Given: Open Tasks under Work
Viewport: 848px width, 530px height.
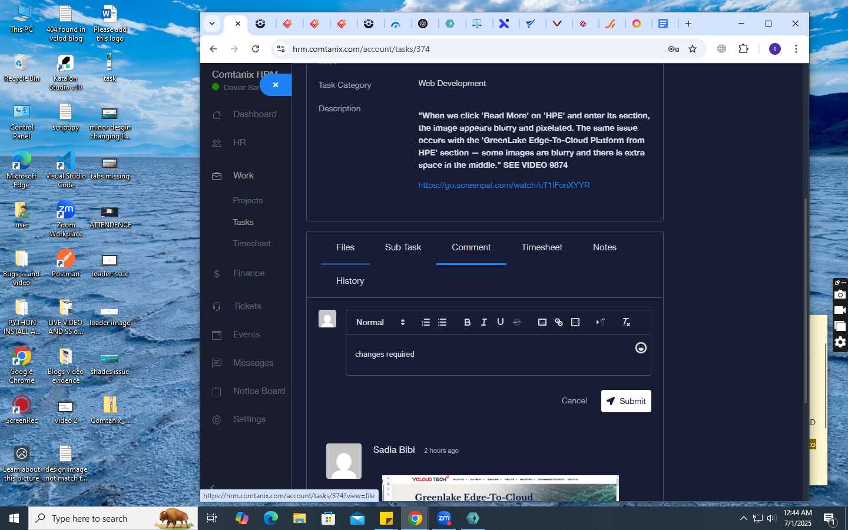Looking at the screenshot, I should point(243,222).
